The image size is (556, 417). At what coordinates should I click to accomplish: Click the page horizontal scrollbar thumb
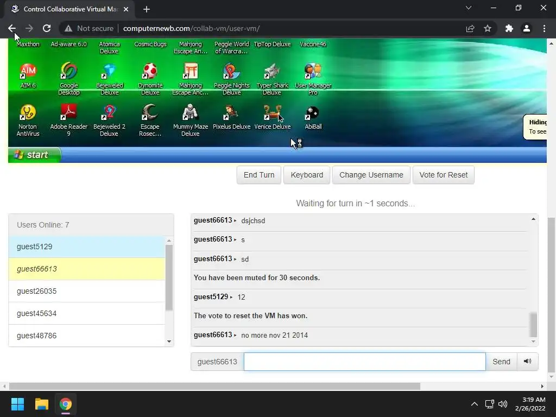click(214, 386)
